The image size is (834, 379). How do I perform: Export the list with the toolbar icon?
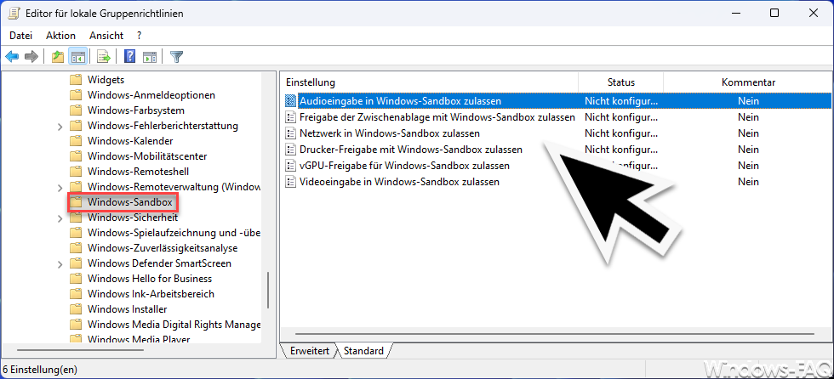pos(103,56)
